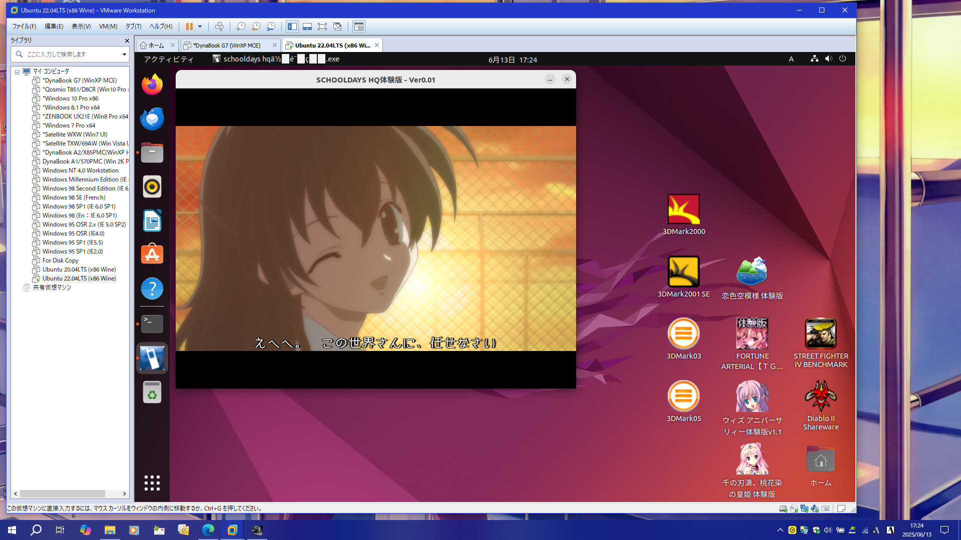Open Files from the Ubuntu dock
This screenshot has width=961, height=540.
152,152
